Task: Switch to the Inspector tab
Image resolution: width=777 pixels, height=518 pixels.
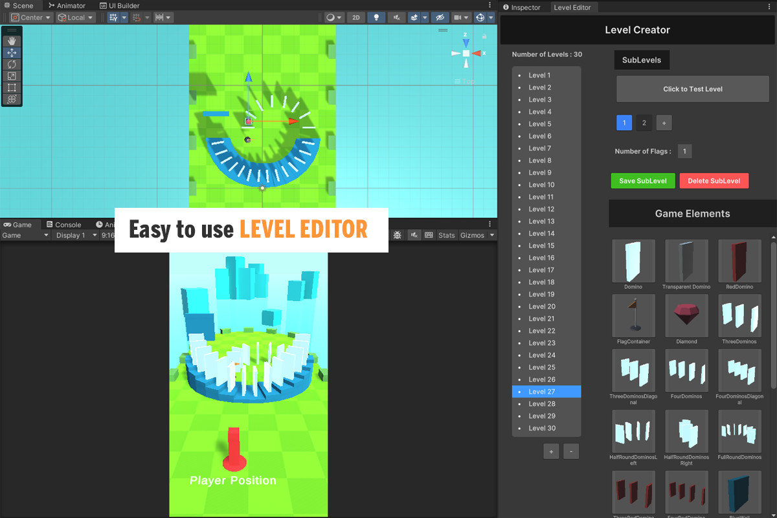Action: [x=522, y=7]
